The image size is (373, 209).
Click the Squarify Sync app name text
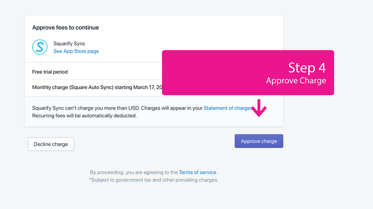pyautogui.click(x=69, y=44)
